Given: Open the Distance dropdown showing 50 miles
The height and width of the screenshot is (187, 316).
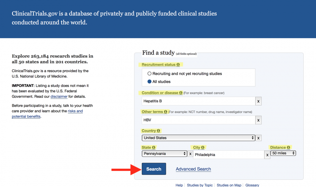Looking at the screenshot, I should tap(283, 153).
